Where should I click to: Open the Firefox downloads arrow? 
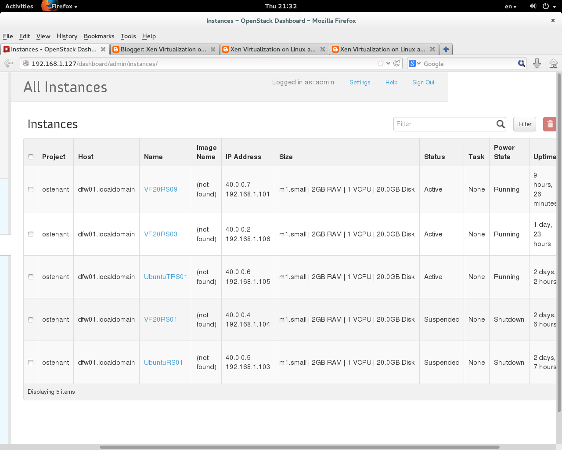(537, 64)
